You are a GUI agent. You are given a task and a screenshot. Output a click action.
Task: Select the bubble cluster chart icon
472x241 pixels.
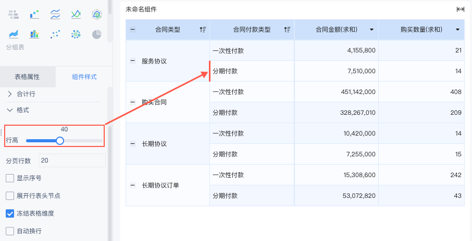pos(76,34)
